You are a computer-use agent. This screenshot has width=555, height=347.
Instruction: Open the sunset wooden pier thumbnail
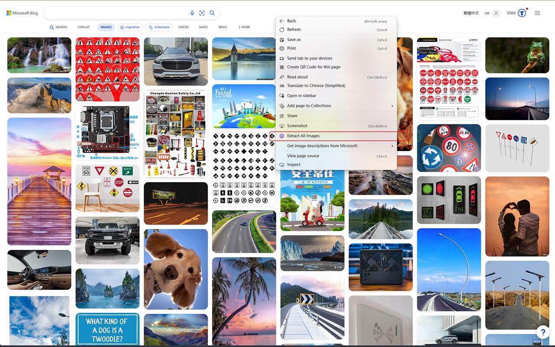[39, 181]
